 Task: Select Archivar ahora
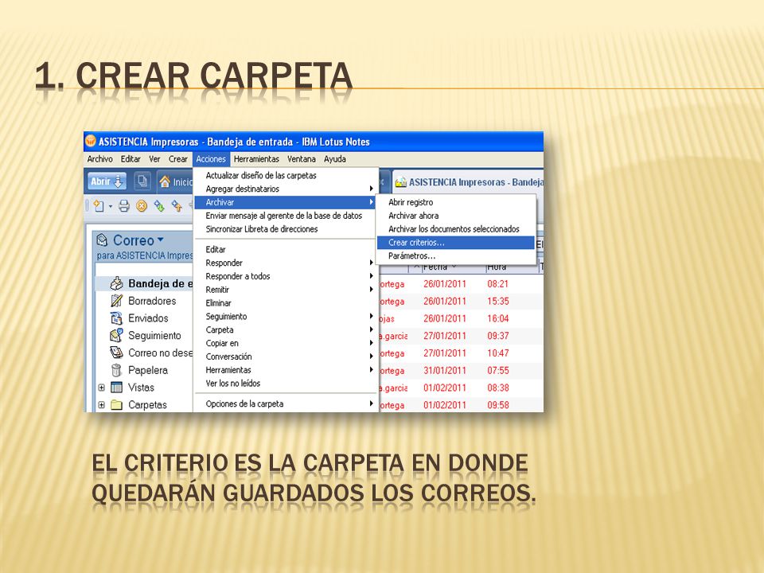[x=457, y=216]
